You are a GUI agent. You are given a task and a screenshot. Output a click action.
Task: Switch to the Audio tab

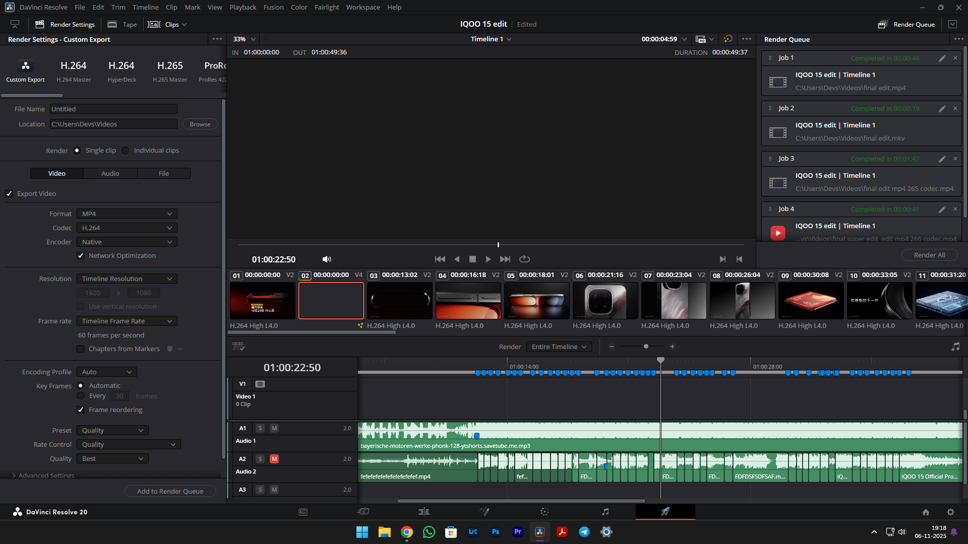click(x=110, y=173)
